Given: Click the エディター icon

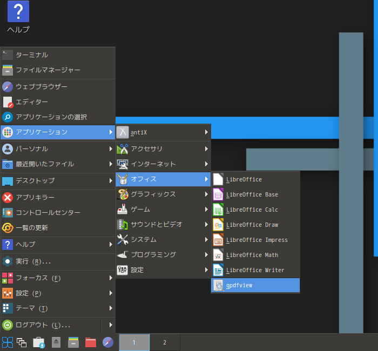Looking at the screenshot, I should pyautogui.click(x=8, y=102).
